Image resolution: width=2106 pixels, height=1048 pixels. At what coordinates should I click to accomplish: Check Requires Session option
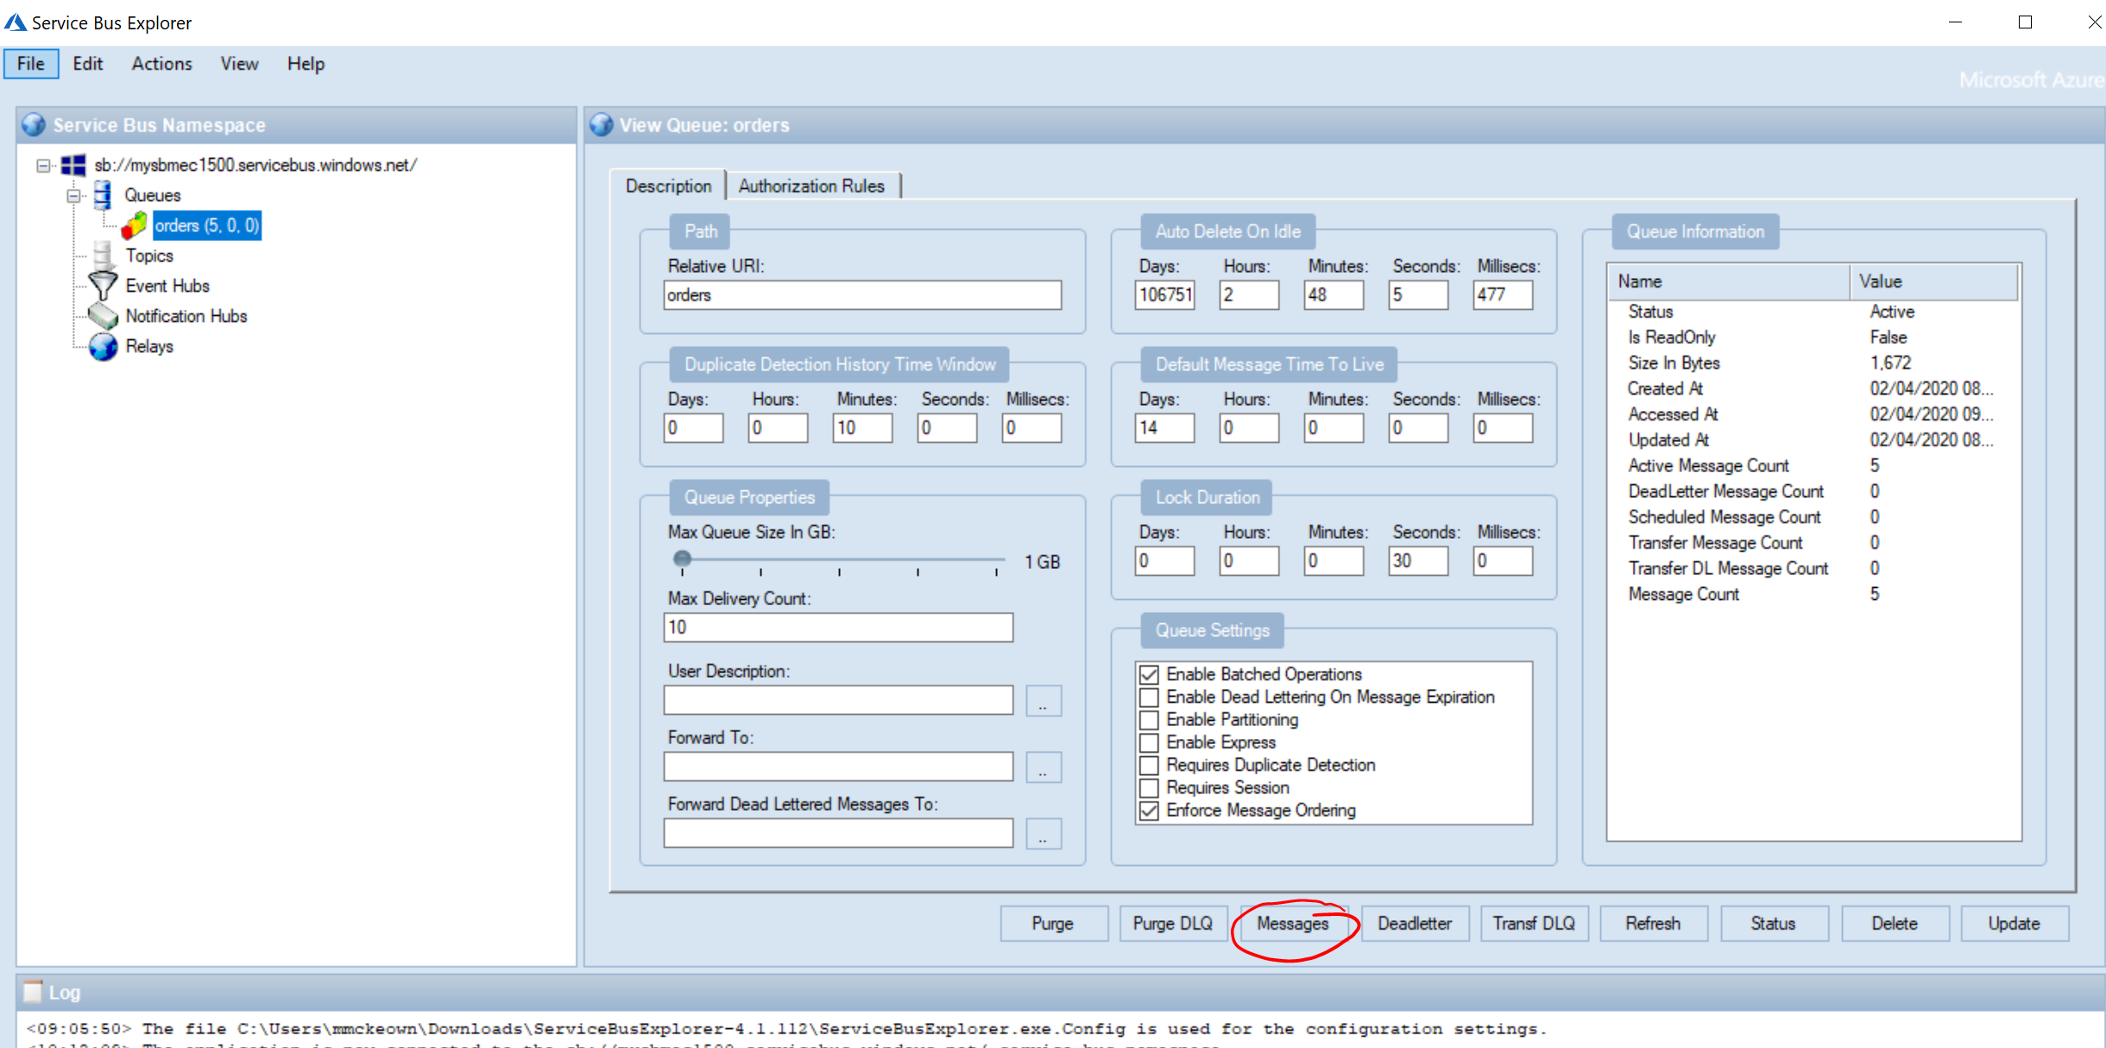point(1149,787)
